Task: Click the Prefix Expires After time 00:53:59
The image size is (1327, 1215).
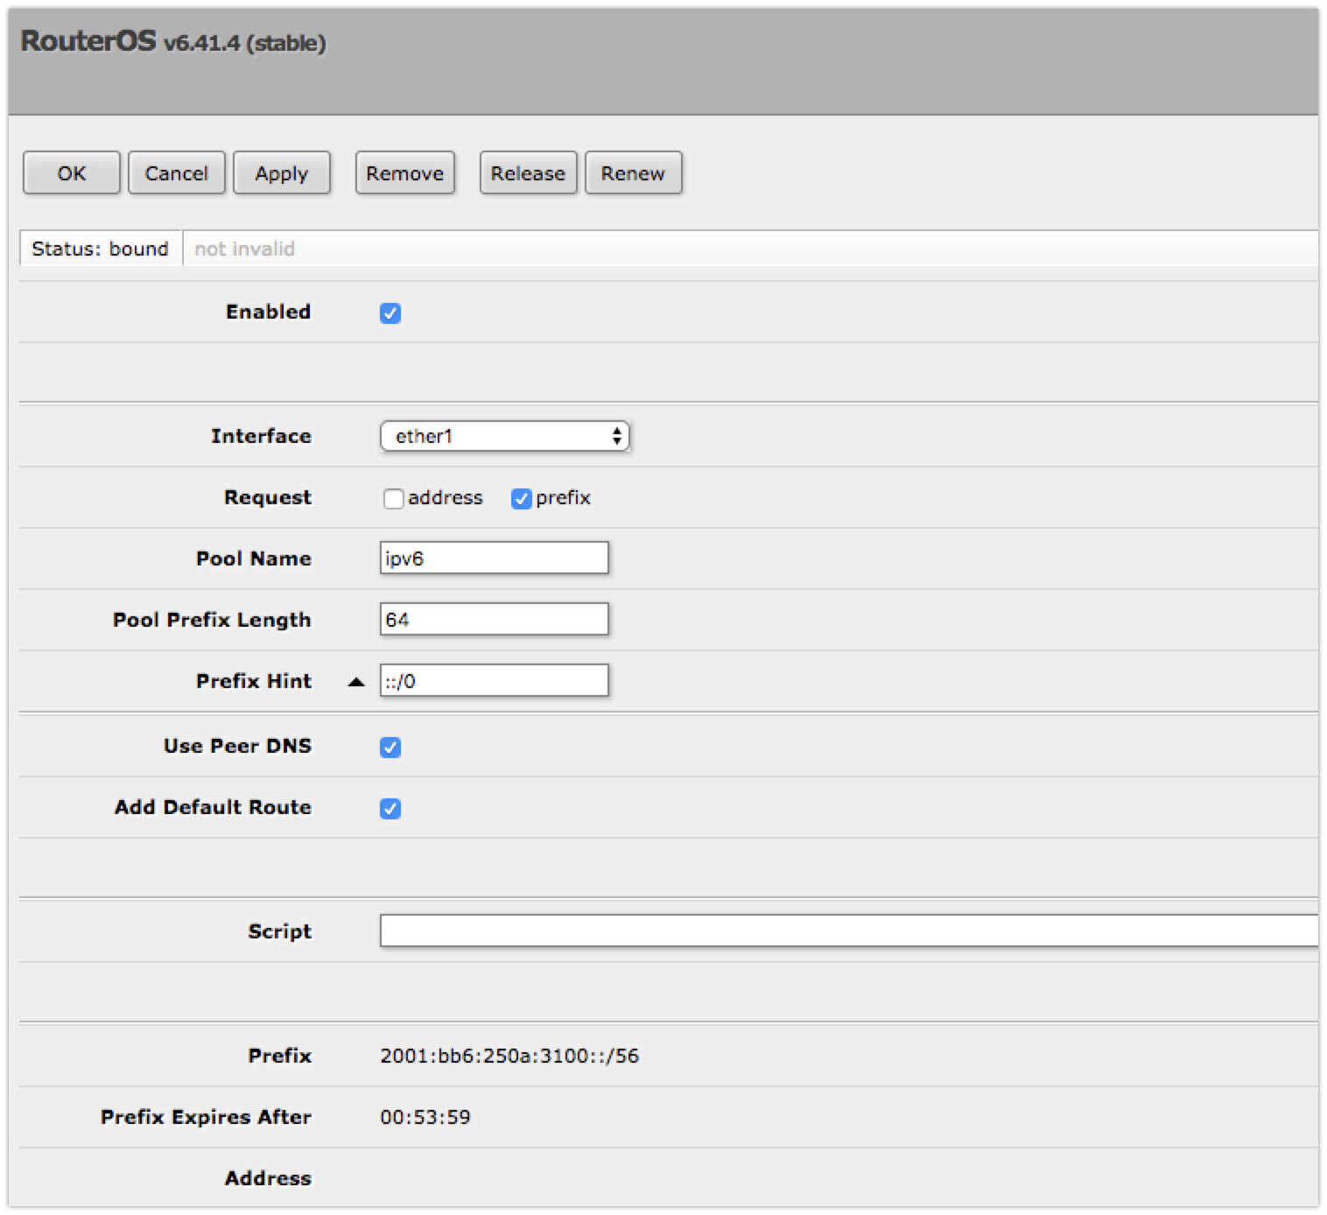Action: (x=425, y=1117)
